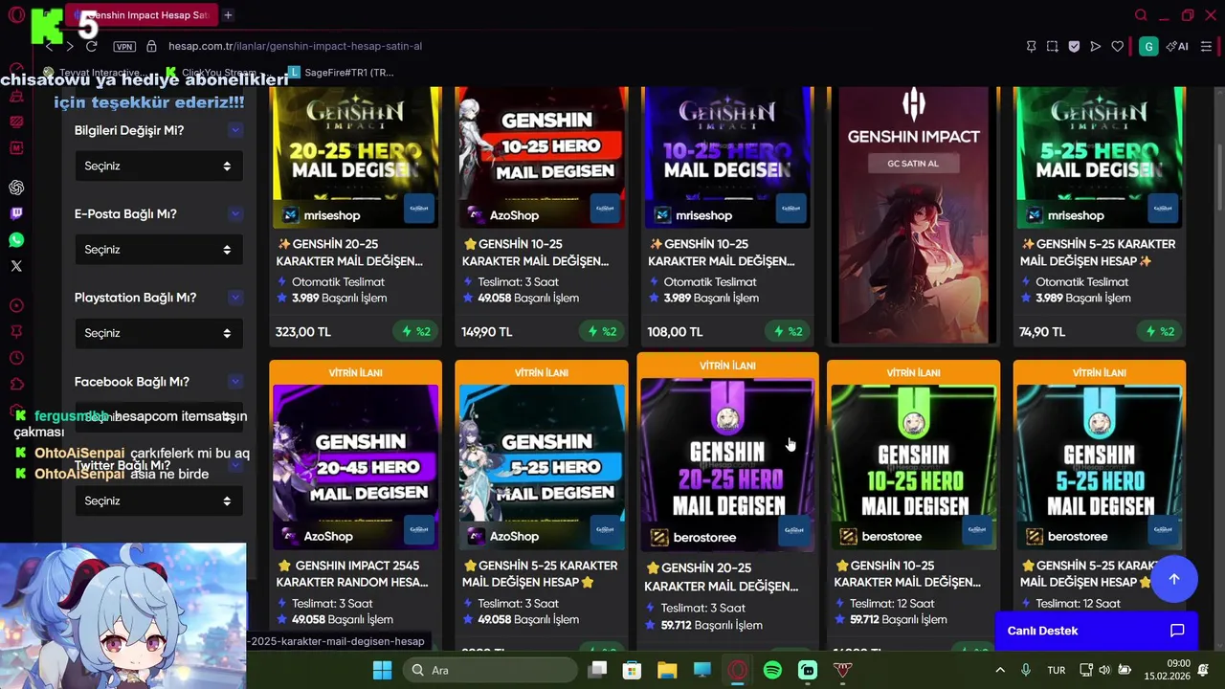The width and height of the screenshot is (1225, 689).
Task: Open the clock showing 09:00 15.02.2026
Action: click(1168, 670)
